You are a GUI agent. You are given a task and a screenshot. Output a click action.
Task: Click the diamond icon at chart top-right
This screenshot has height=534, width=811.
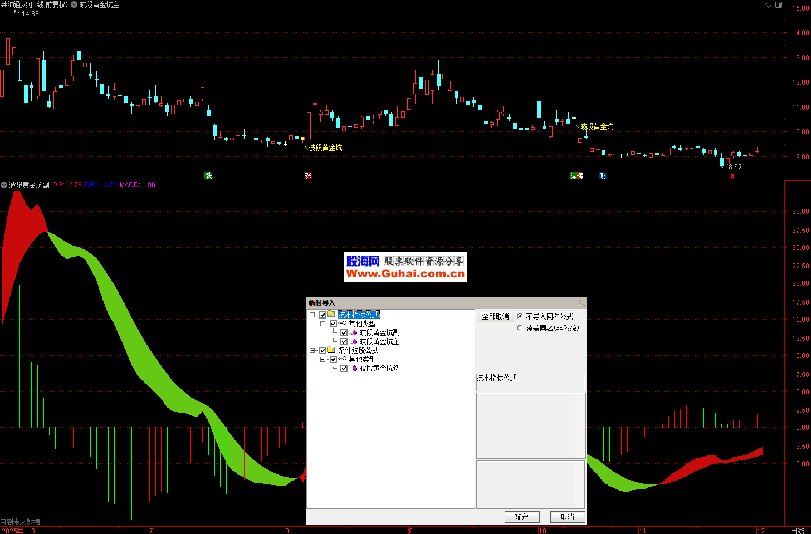[x=769, y=4]
